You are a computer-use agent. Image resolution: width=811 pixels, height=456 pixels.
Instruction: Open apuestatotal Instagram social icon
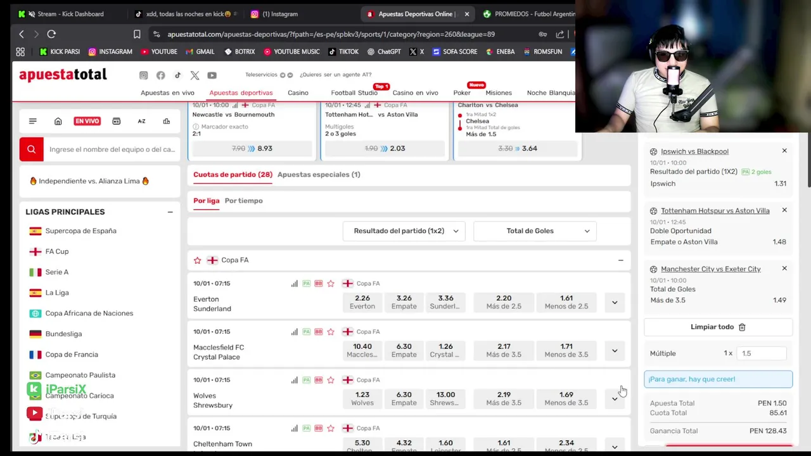point(143,75)
